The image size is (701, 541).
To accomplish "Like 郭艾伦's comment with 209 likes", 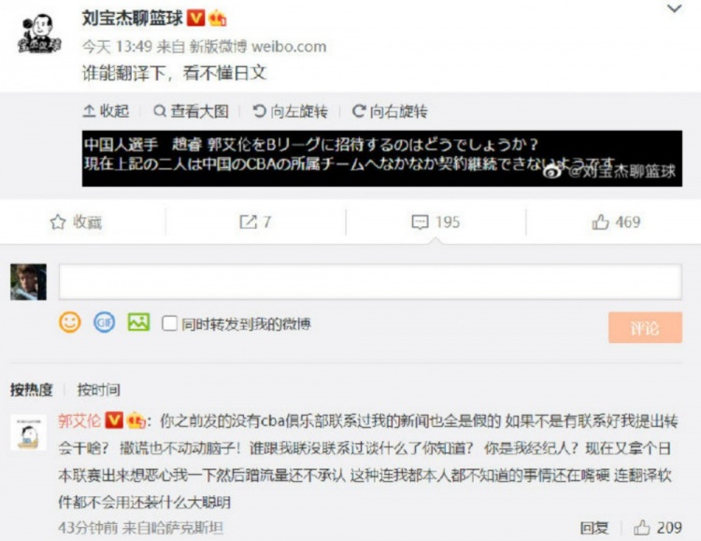I will click(x=658, y=528).
